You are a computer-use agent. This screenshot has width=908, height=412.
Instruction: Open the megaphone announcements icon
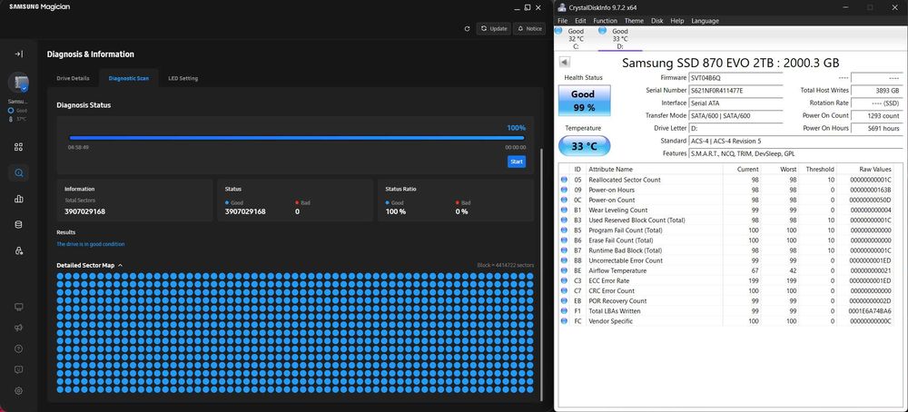[x=18, y=328]
